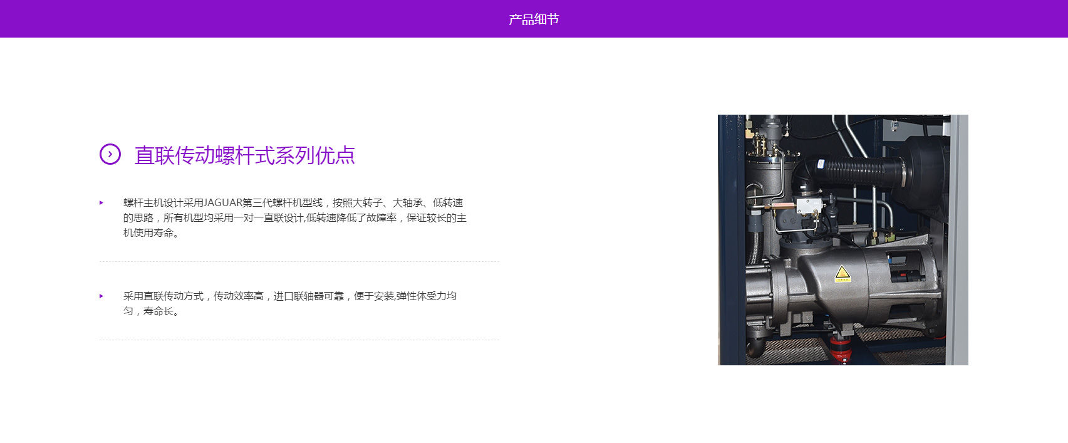1068x443 pixels.
Task: Open the compressor machine product photo
Action: 842,240
